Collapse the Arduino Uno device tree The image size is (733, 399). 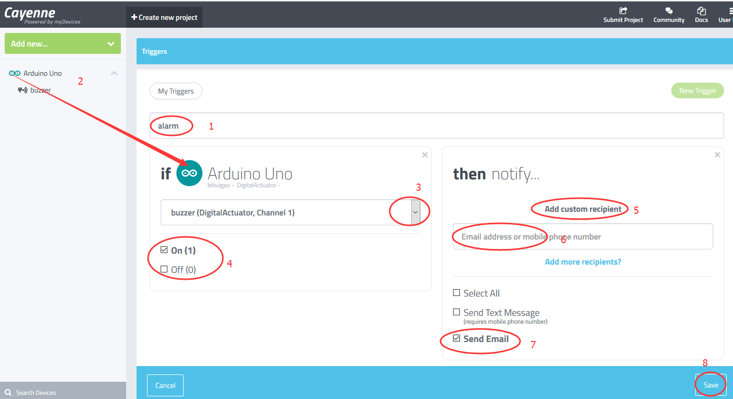pos(114,73)
